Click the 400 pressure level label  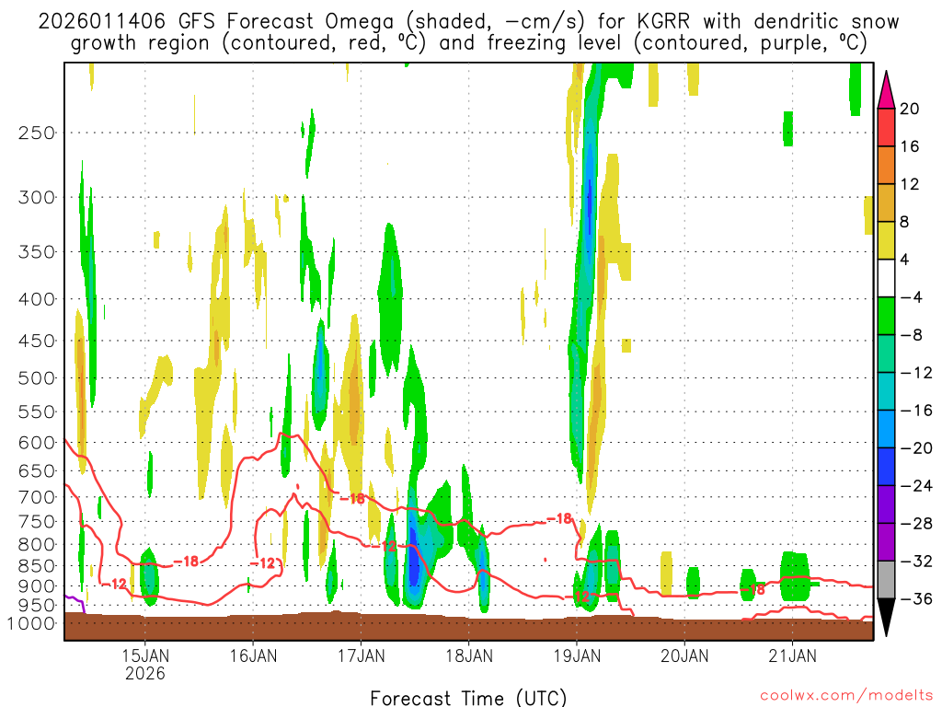37,299
